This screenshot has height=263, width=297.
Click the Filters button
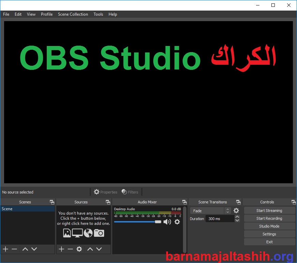point(130,192)
